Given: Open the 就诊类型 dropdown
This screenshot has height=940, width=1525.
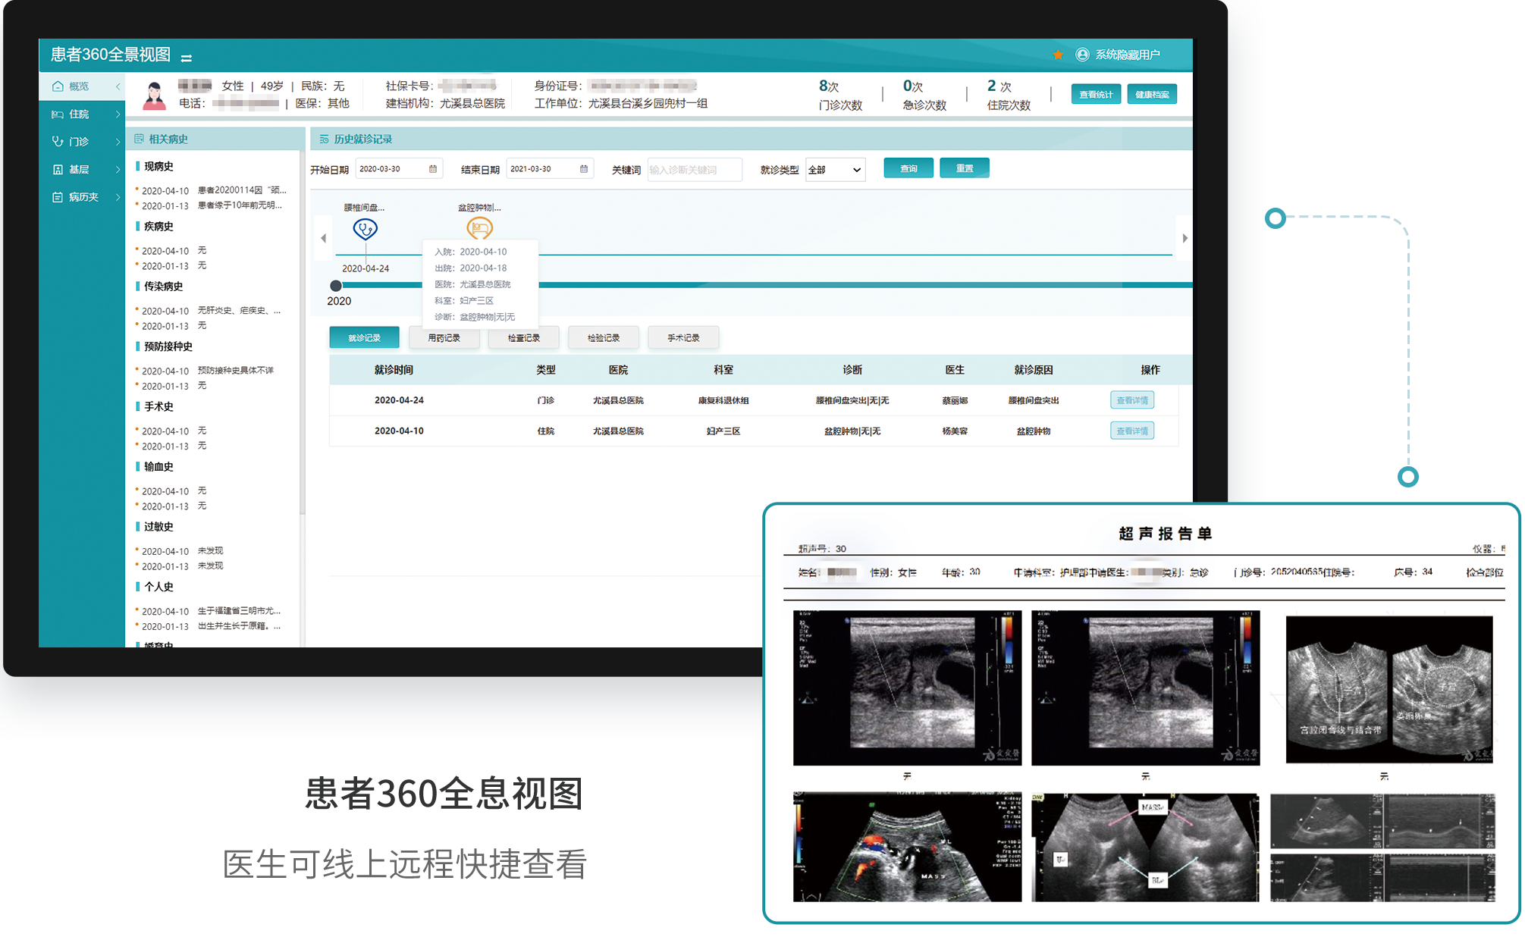Looking at the screenshot, I should [x=835, y=170].
